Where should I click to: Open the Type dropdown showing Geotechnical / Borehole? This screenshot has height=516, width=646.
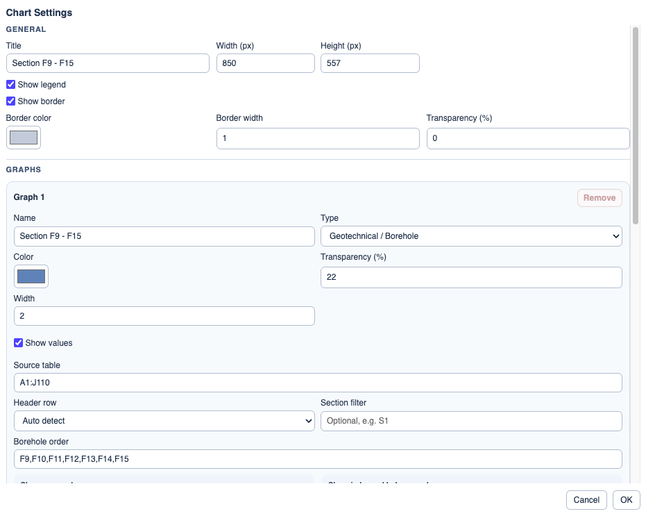[471, 236]
